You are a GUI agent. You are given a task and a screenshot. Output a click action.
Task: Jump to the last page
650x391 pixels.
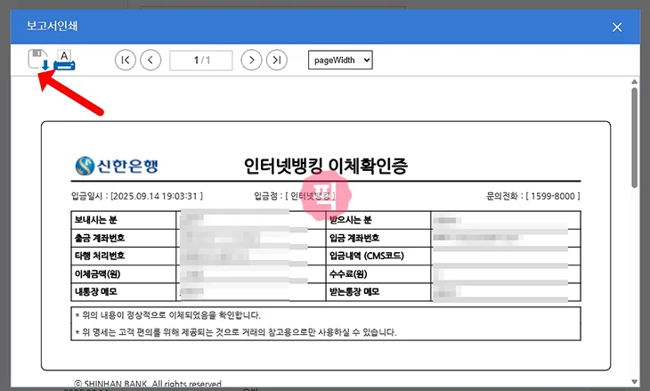pyautogui.click(x=277, y=61)
